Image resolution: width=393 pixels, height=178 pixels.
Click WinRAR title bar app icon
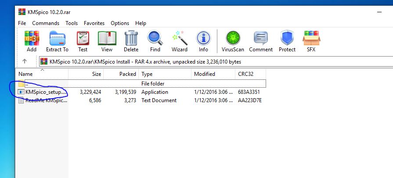point(22,12)
